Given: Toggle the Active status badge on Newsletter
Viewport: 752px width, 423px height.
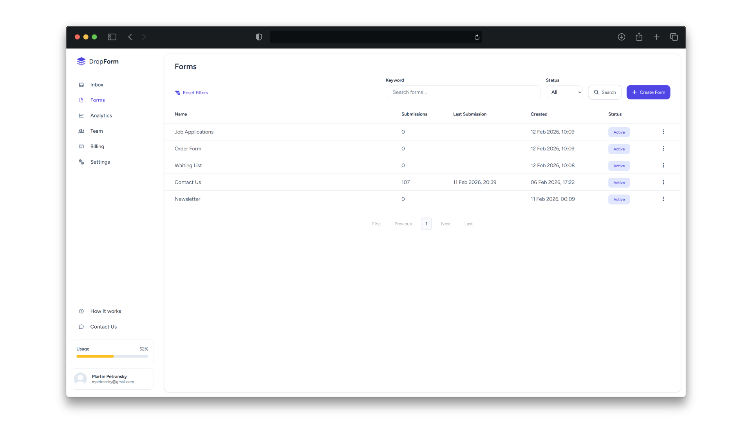Looking at the screenshot, I should [619, 199].
